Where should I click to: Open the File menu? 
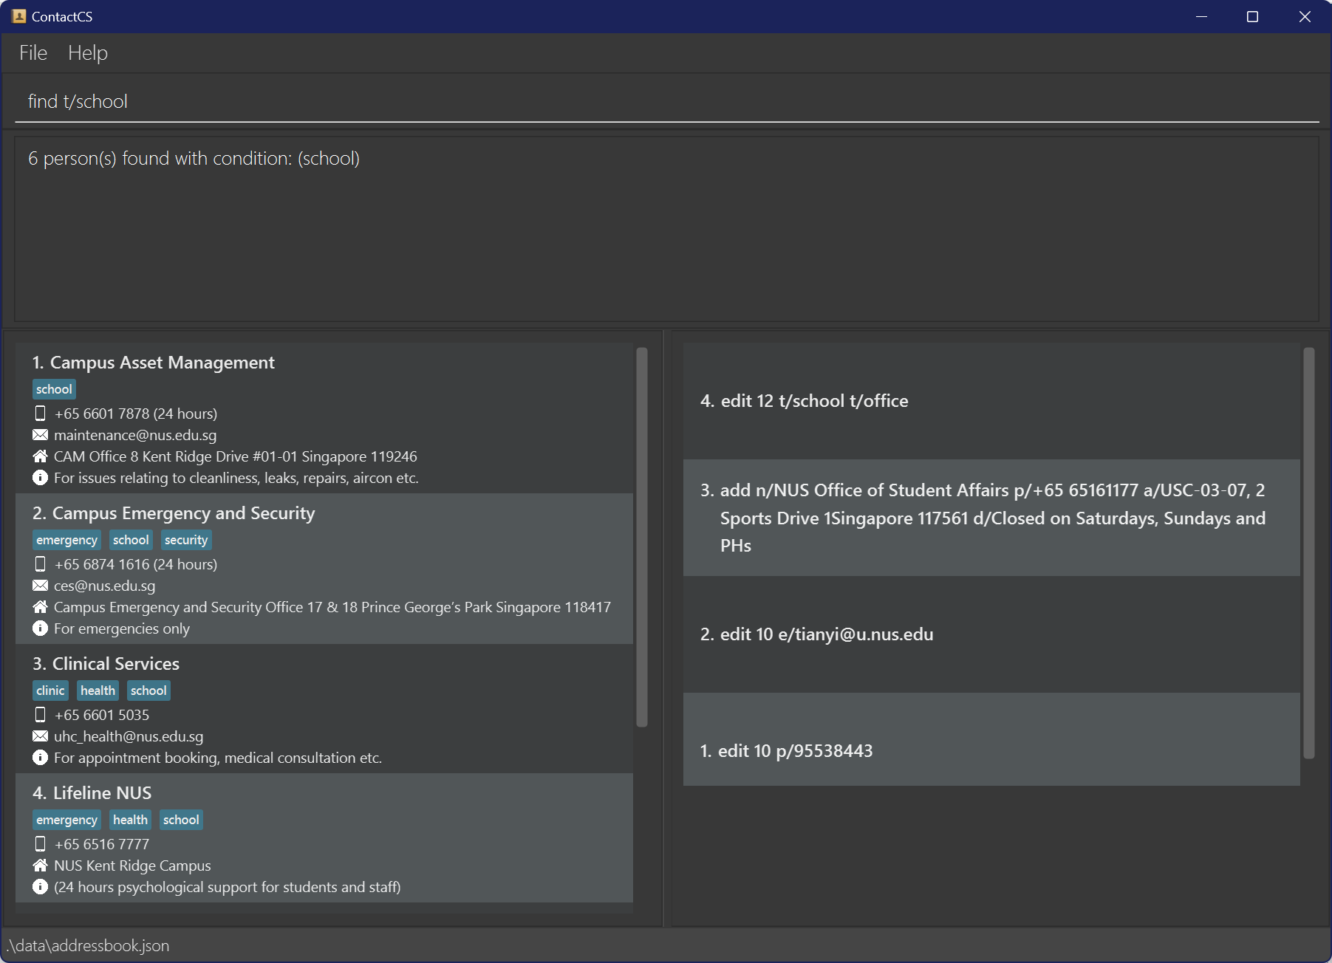(33, 53)
